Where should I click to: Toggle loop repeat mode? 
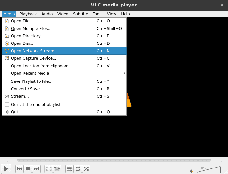click(78, 169)
